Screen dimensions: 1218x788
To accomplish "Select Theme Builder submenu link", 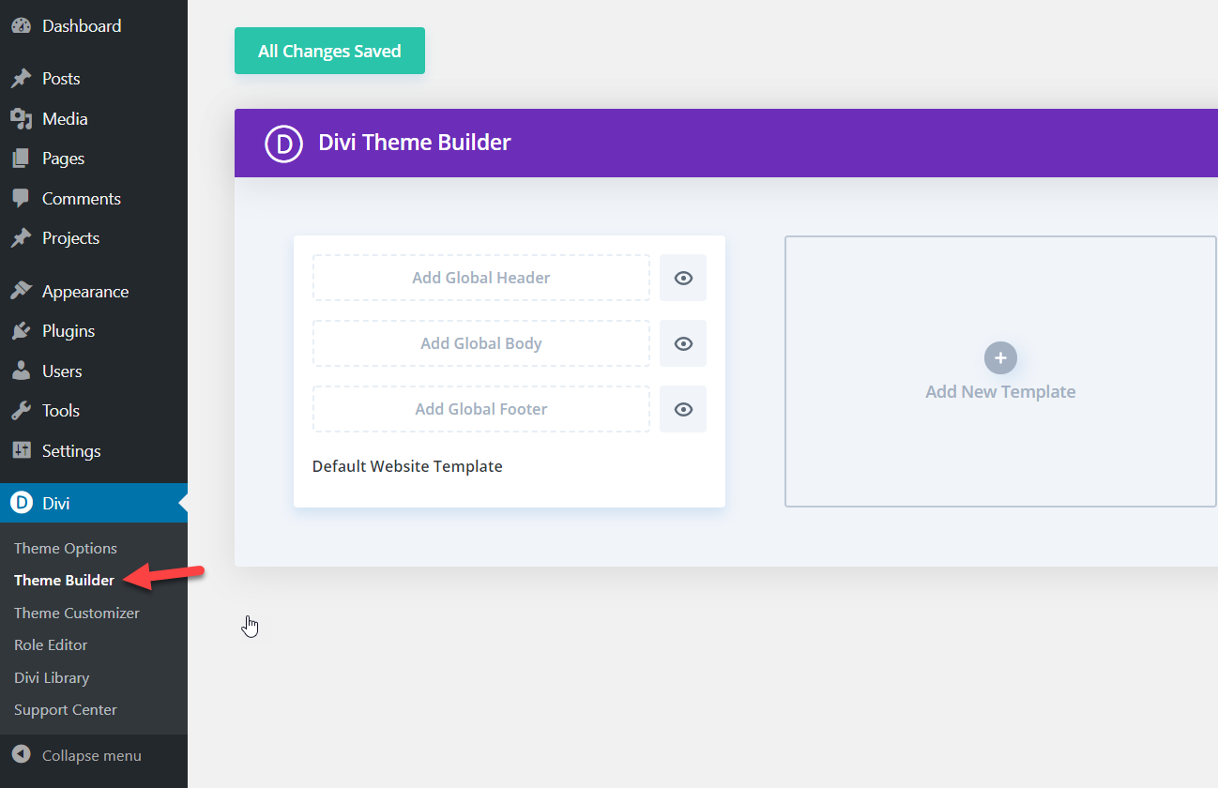I will [x=64, y=580].
